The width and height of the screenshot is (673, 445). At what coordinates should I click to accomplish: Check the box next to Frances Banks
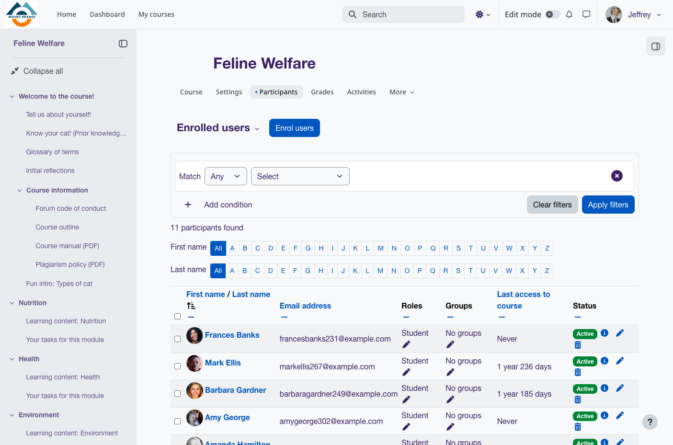pos(177,339)
